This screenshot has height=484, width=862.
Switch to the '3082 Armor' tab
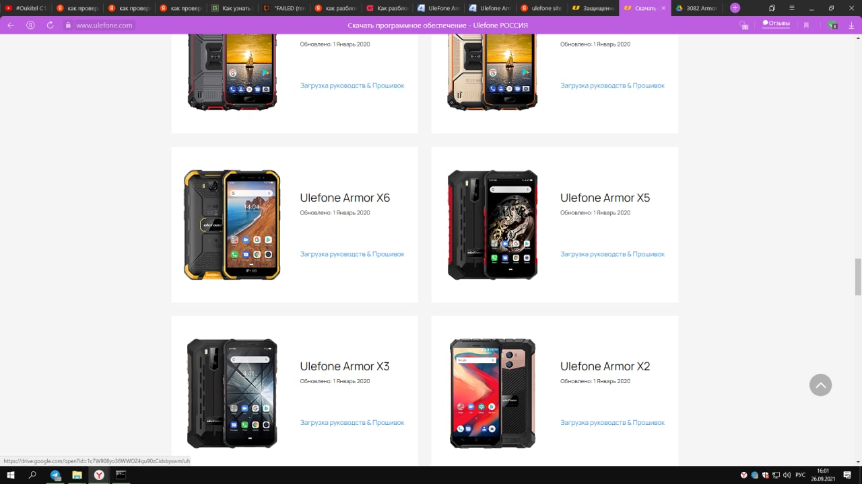tap(696, 8)
